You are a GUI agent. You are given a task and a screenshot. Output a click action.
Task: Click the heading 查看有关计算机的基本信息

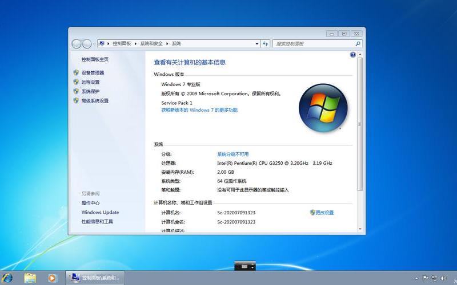pyautogui.click(x=190, y=62)
